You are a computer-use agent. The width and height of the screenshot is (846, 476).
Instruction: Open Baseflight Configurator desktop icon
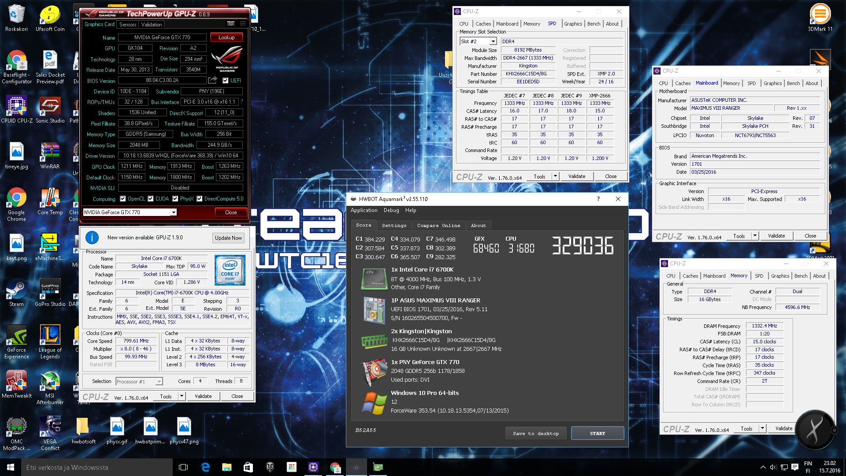coord(17,67)
